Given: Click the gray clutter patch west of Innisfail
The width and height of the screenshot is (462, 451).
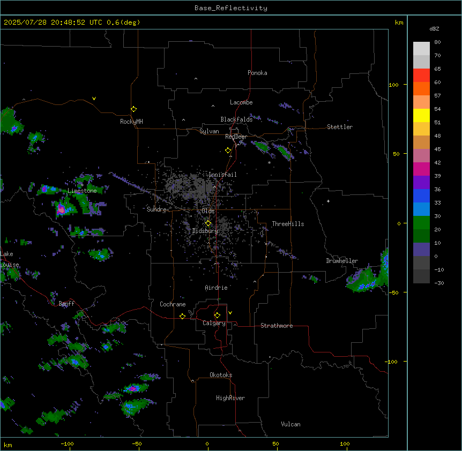Looking at the screenshot, I should pyautogui.click(x=191, y=187).
